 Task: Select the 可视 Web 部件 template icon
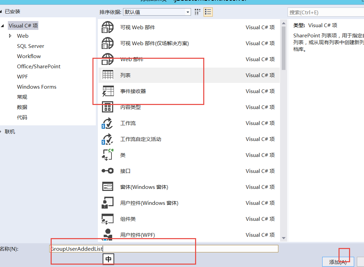[x=107, y=27]
